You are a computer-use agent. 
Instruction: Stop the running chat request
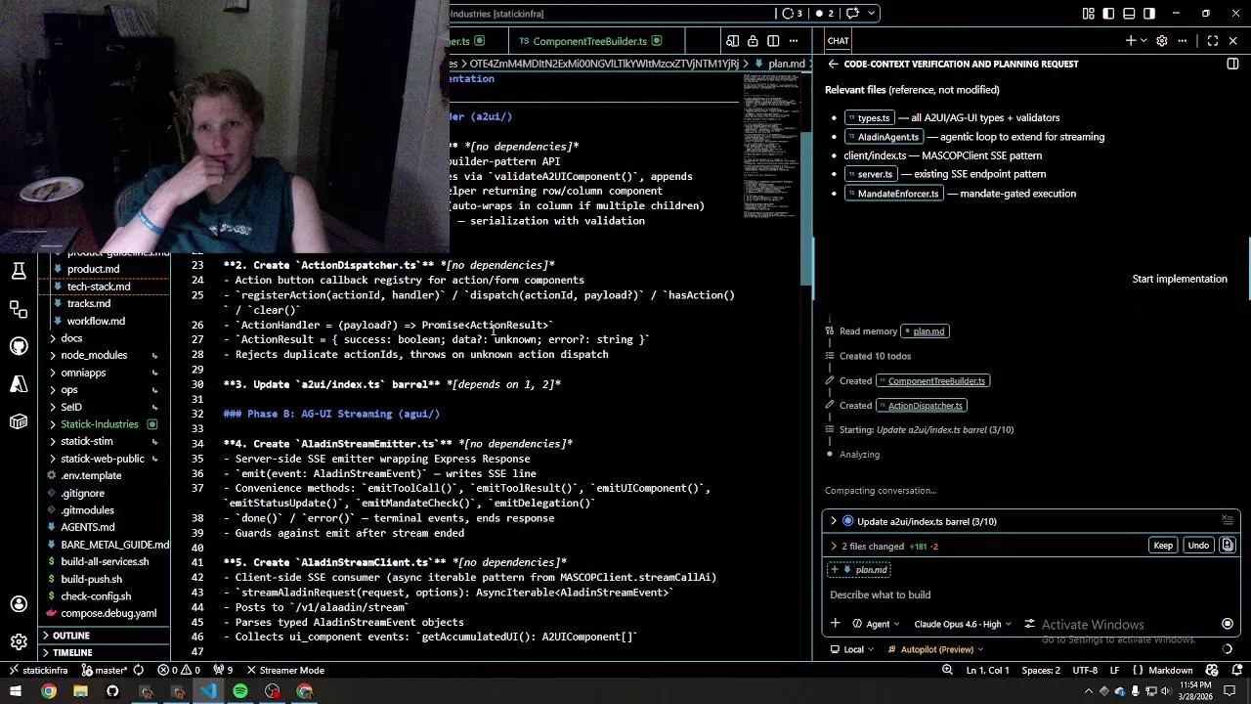point(1228,624)
